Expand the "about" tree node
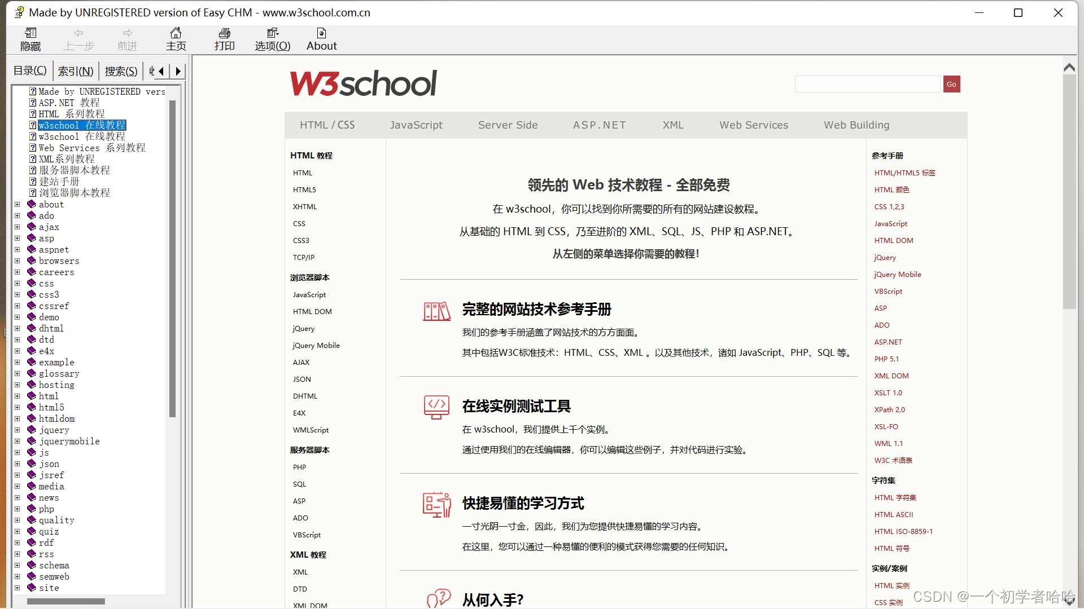Screen dimensions: 1084x609 click(17, 204)
